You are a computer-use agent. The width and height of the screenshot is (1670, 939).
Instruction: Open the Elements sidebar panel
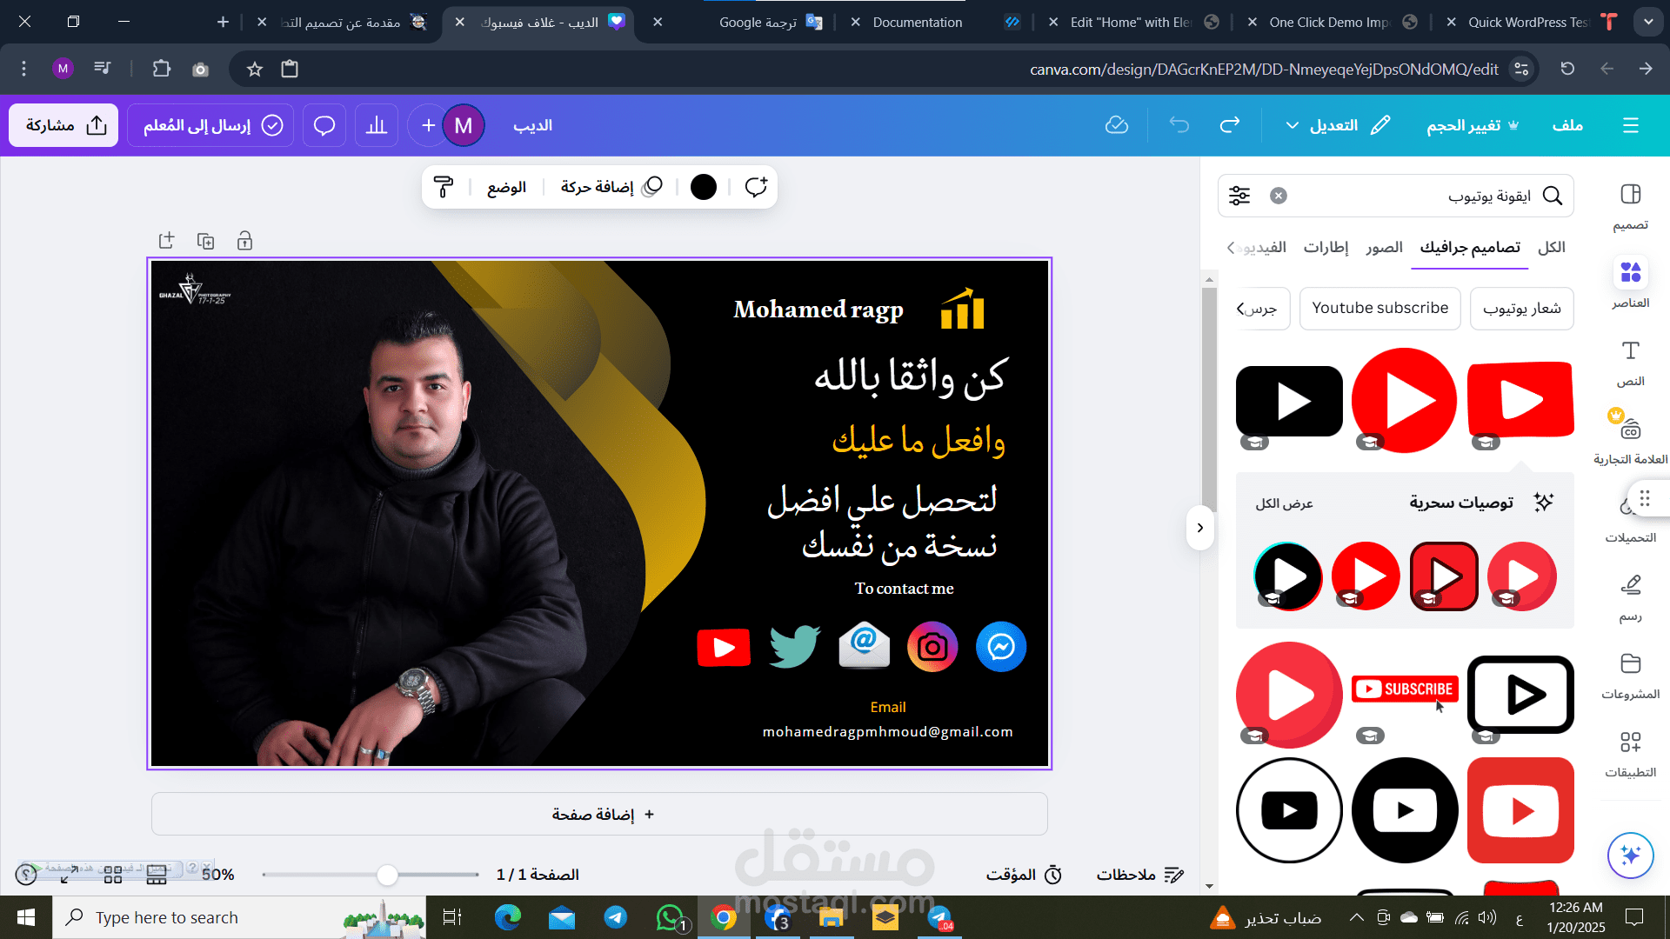[x=1630, y=283]
